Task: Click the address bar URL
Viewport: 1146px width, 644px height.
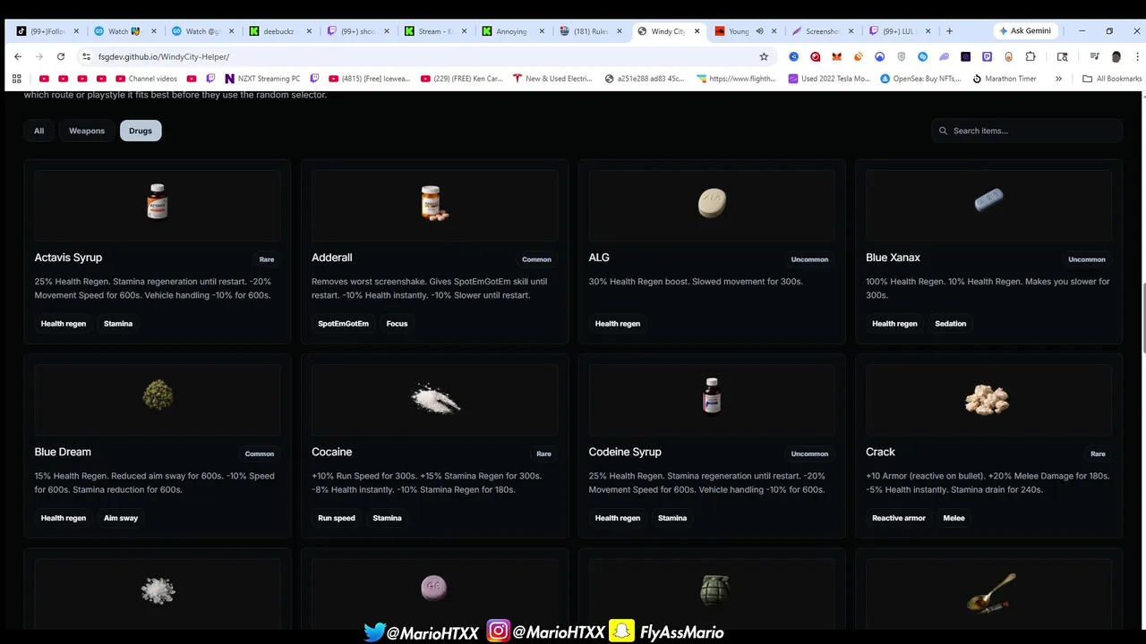Action: pos(164,56)
